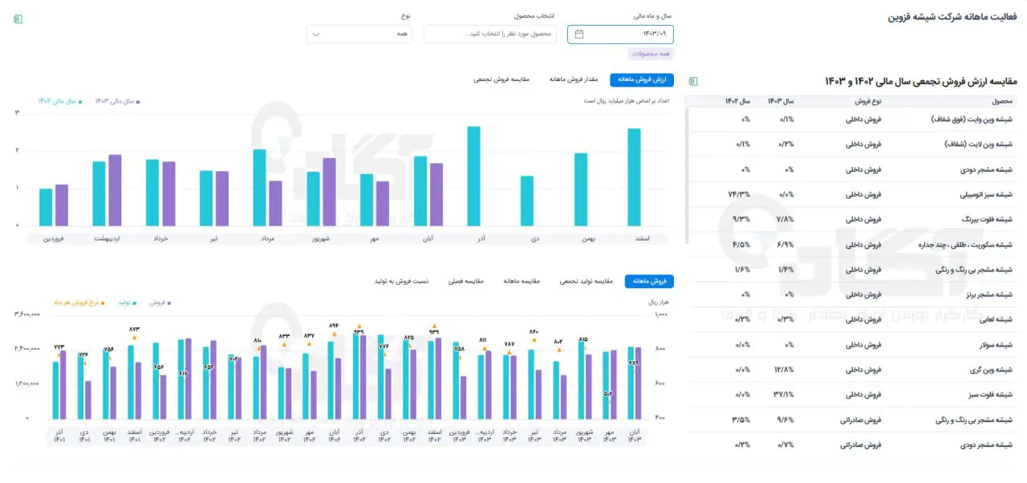The height and width of the screenshot is (483, 1027).
Task: Toggle the نرخ فروش هر تن legend marker
Action: [78, 302]
